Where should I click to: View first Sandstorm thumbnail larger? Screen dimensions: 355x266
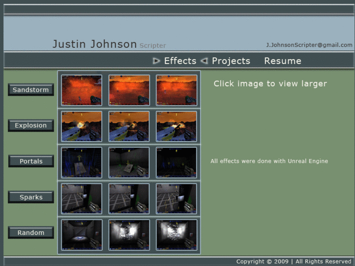pos(82,90)
